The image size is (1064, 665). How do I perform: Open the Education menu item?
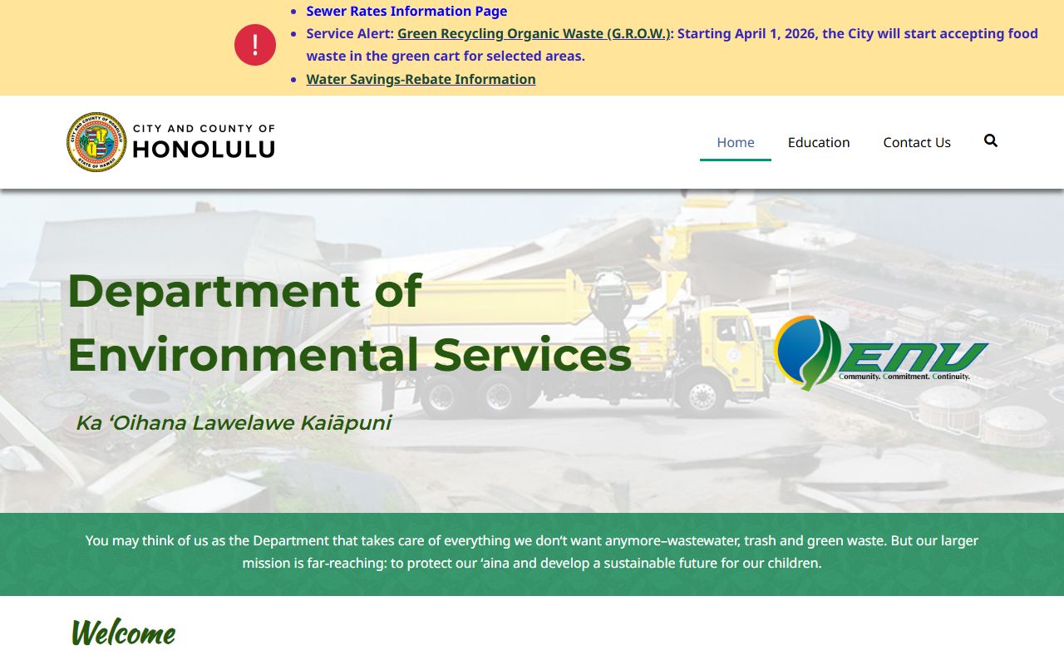coord(819,142)
